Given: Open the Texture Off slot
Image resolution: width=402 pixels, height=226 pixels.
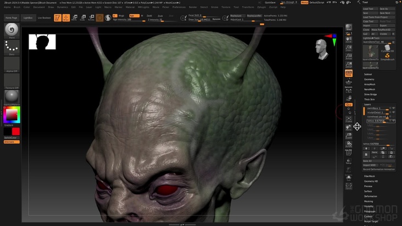Looking at the screenshot, I should [12, 81].
